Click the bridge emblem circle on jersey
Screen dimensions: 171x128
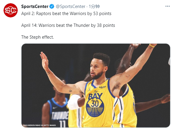coord(95,108)
